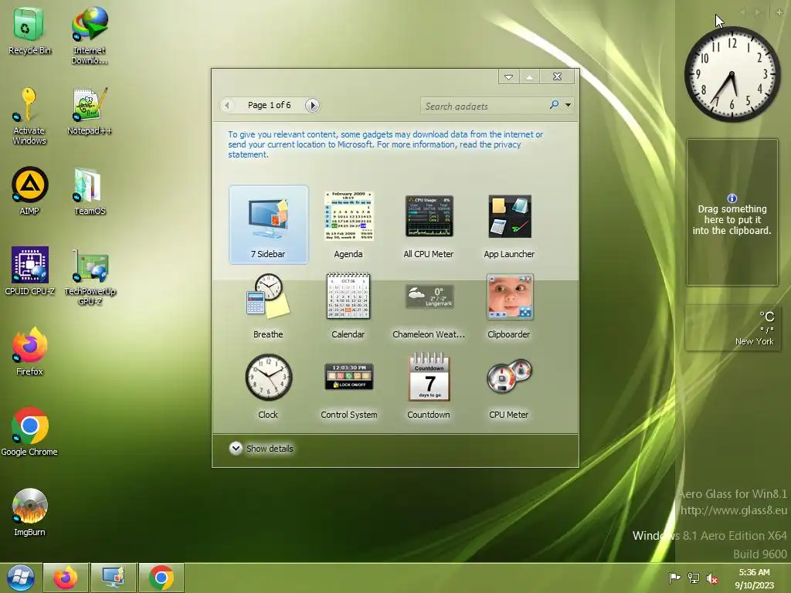Click the New York weather gadget
The image size is (791, 593).
pyautogui.click(x=732, y=327)
